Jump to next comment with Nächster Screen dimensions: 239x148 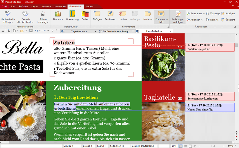(148, 16)
